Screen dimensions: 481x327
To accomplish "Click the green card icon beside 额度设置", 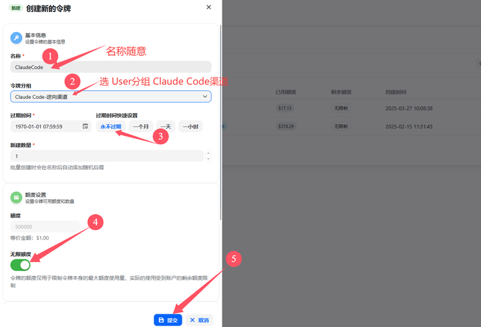I will tap(16, 198).
